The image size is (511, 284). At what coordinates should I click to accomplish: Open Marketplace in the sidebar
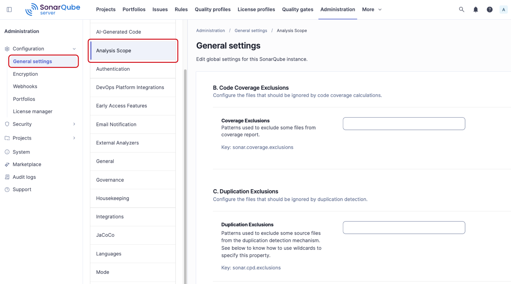(27, 164)
